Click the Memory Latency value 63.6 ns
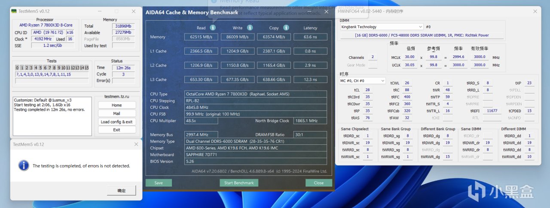The height and width of the screenshot is (208, 550). tap(310, 37)
